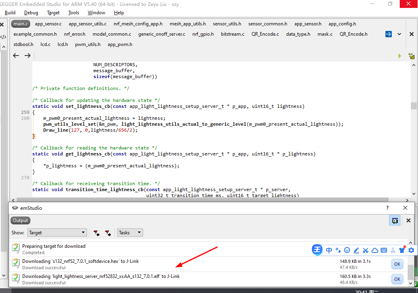Toggle Chinese input mode in the IME bar
Image resolution: width=418 pixels, height=293 pixels.
click(329, 250)
